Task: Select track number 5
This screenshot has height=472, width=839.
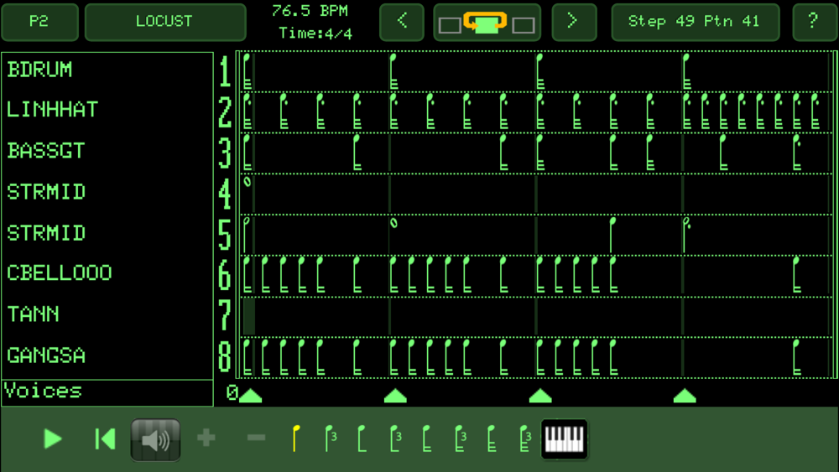Action: (225, 236)
